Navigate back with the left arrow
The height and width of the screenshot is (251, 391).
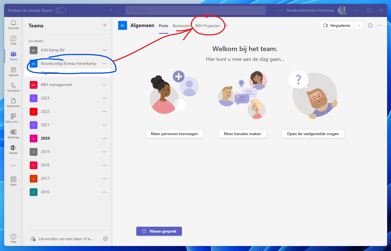[111, 10]
